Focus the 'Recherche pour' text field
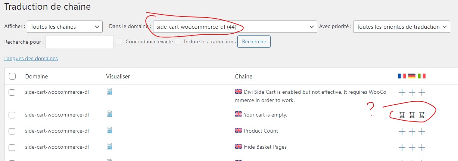Image resolution: width=458 pixels, height=161 pixels. click(x=80, y=42)
